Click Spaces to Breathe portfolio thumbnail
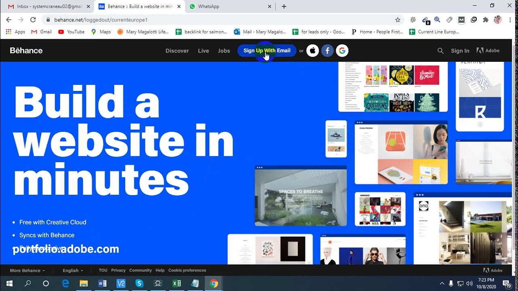518x291 pixels. pyautogui.click(x=301, y=196)
